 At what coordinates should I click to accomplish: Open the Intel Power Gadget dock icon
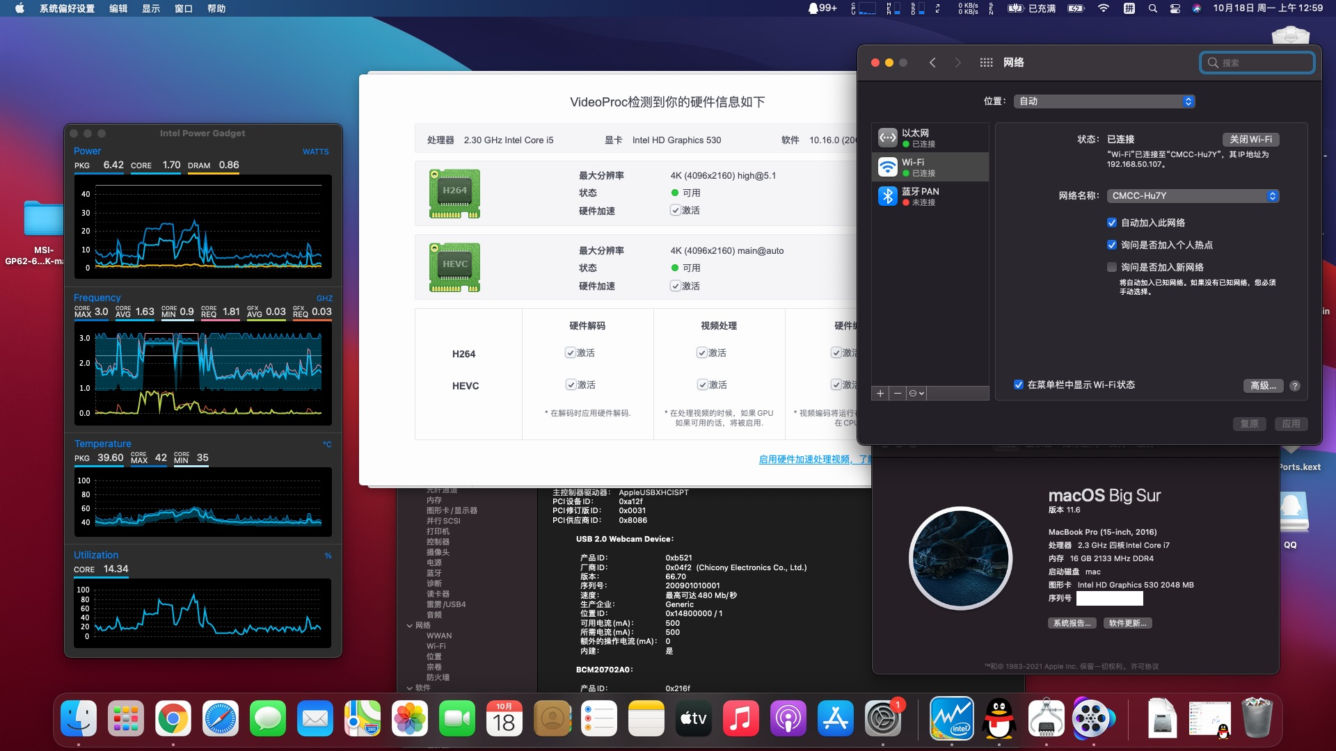[951, 719]
